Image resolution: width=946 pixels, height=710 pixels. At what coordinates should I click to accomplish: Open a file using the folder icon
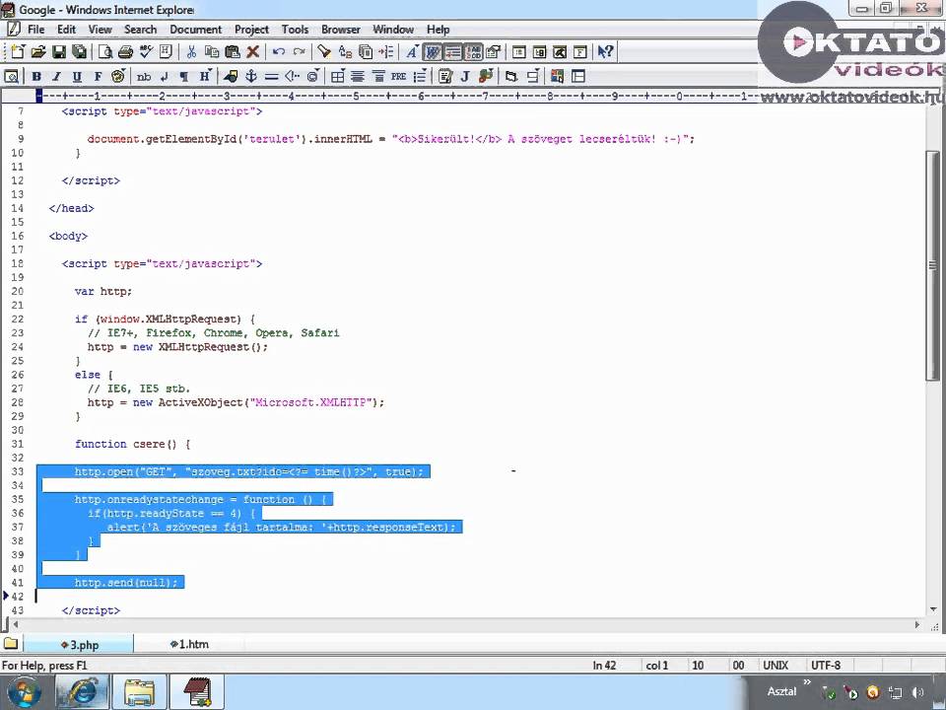click(38, 52)
